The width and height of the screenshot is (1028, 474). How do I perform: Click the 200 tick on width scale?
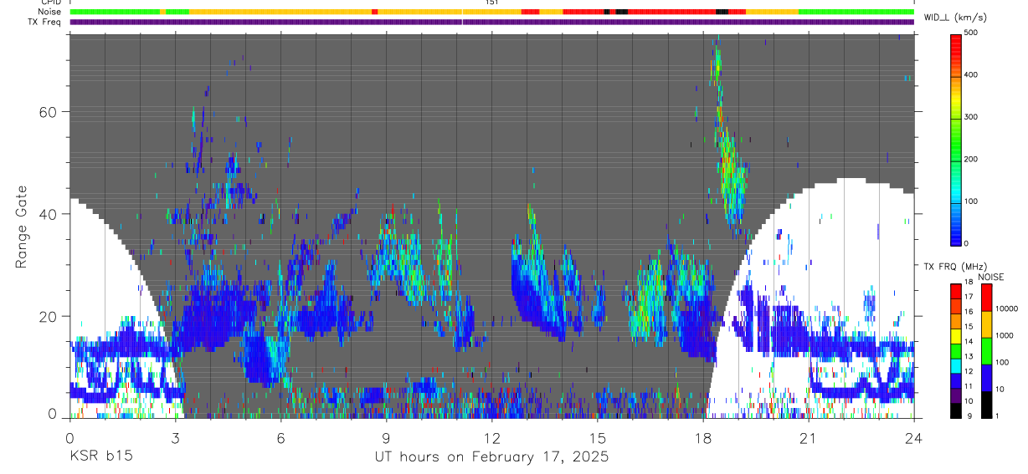pyautogui.click(x=972, y=159)
